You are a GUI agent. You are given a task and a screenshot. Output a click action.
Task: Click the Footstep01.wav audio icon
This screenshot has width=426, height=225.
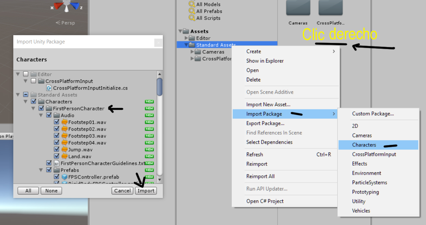coord(65,122)
